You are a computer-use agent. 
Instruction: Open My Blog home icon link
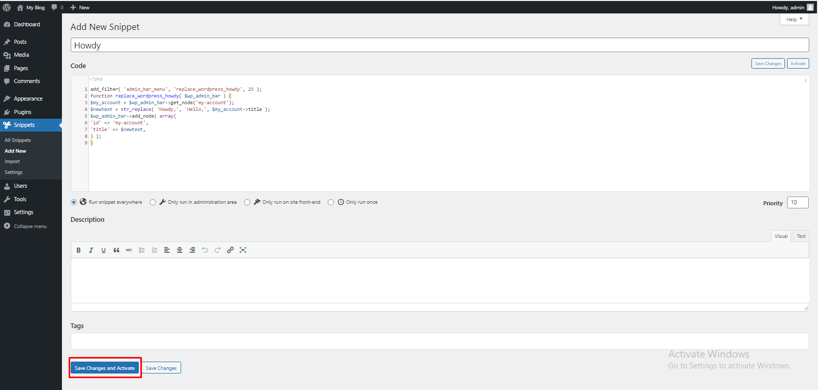tap(20, 8)
